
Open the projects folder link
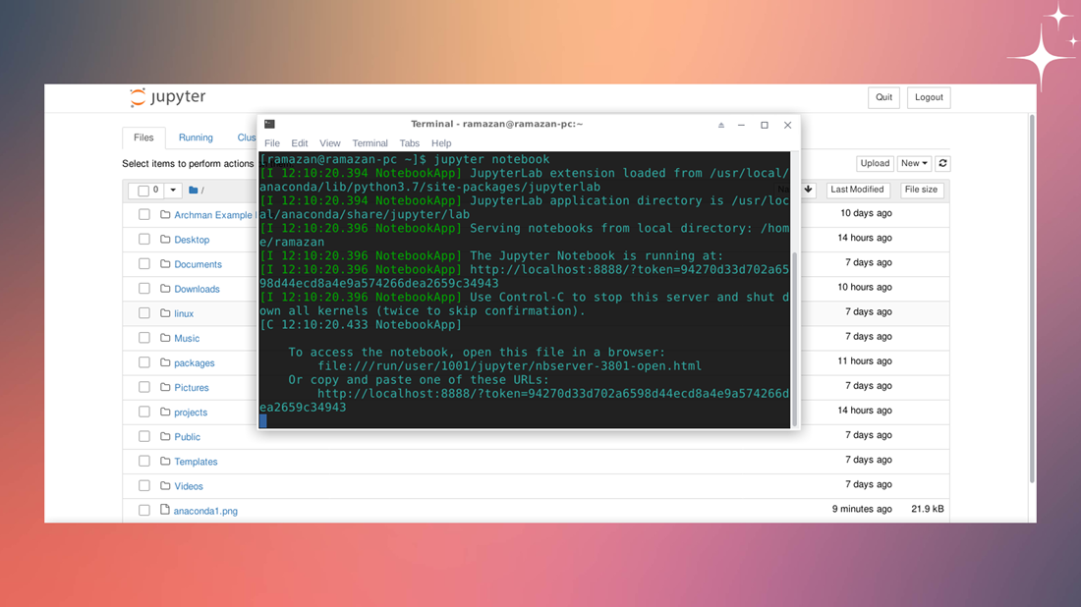(x=191, y=413)
